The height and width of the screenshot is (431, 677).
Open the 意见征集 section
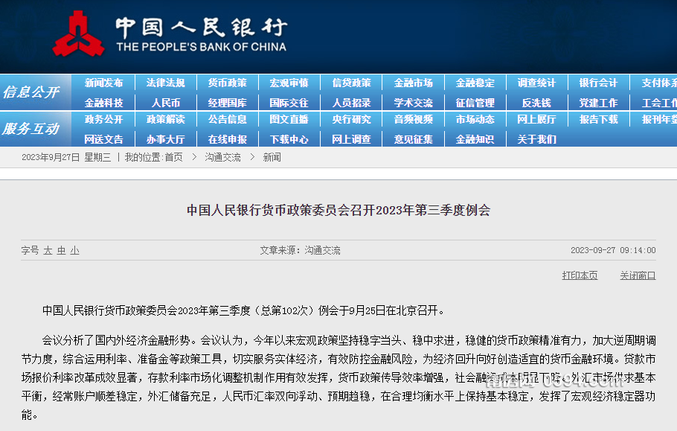413,139
